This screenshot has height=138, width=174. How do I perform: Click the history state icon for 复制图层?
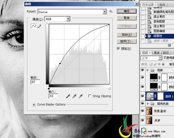tap(149, 22)
